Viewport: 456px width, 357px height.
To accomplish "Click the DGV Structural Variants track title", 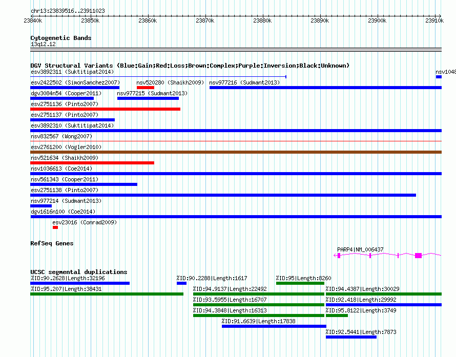I will click(x=190, y=66).
